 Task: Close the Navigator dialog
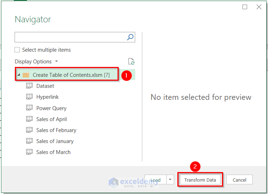coord(259,7)
